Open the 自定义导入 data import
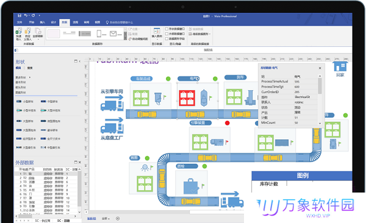The image size is (366, 223). tap(27, 34)
